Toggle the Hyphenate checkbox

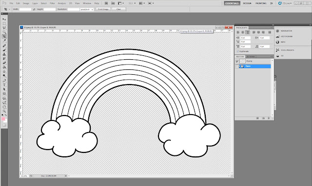(x=237, y=51)
